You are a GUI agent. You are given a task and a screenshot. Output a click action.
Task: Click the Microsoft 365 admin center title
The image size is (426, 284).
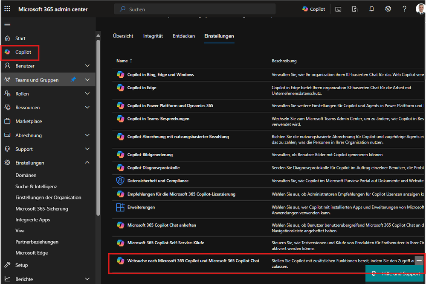coord(53,9)
